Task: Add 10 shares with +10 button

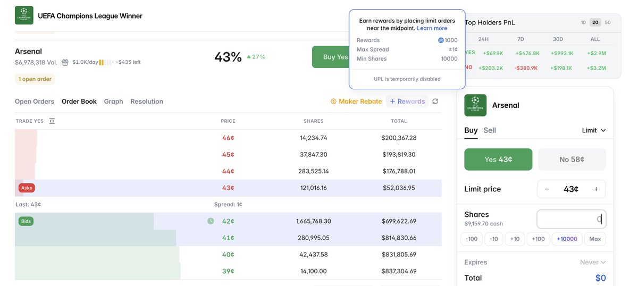Action: click(515, 239)
